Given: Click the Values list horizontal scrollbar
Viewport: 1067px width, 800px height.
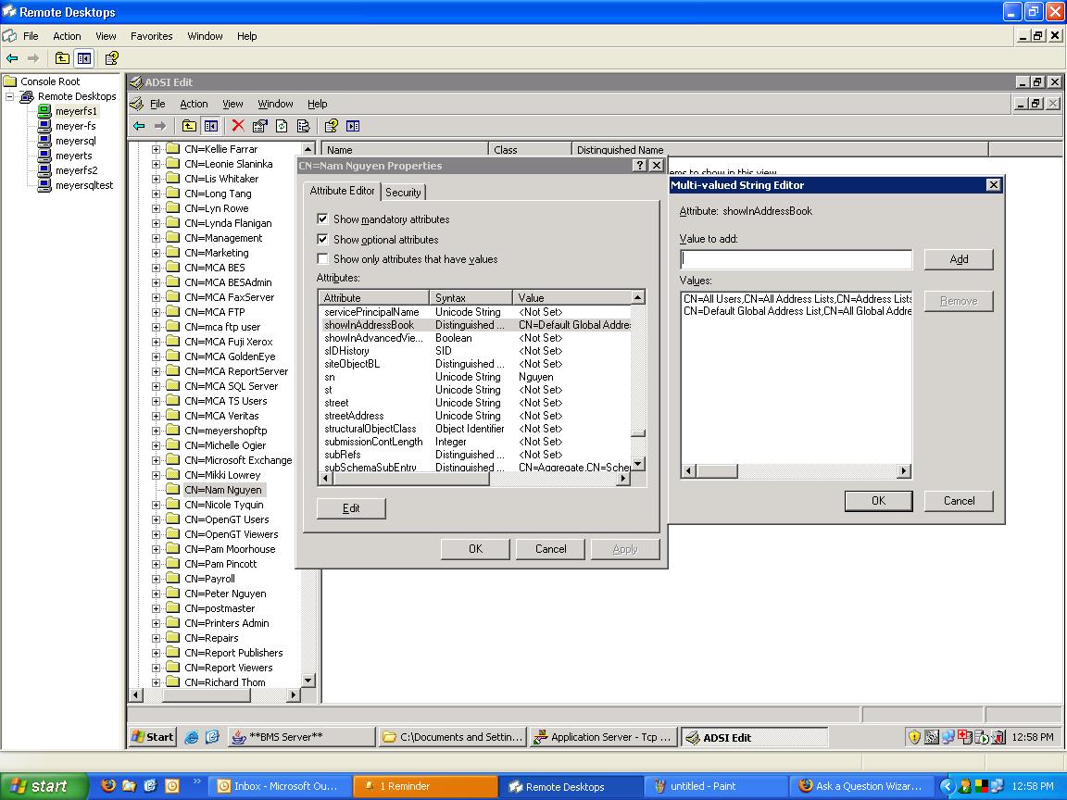Looking at the screenshot, I should tap(797, 471).
